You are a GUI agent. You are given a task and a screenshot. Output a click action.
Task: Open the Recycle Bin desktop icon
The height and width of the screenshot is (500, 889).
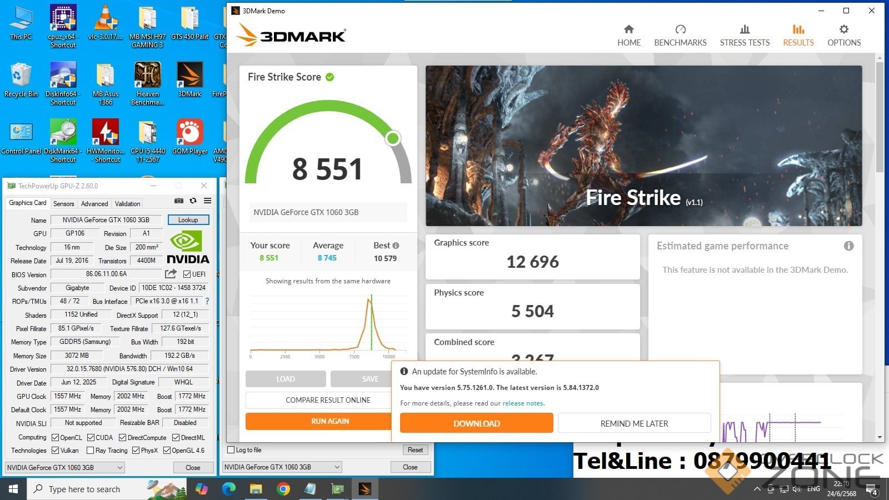(x=21, y=80)
